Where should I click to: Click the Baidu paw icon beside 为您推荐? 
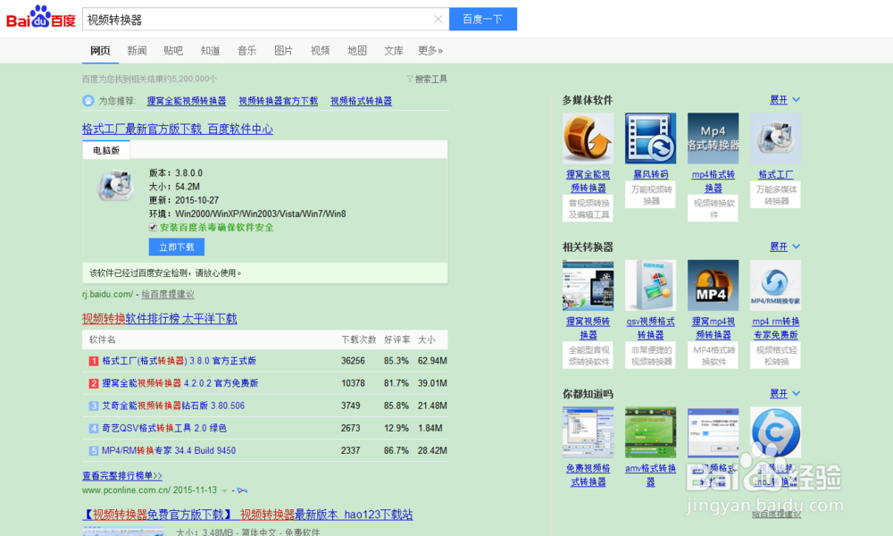coord(88,101)
